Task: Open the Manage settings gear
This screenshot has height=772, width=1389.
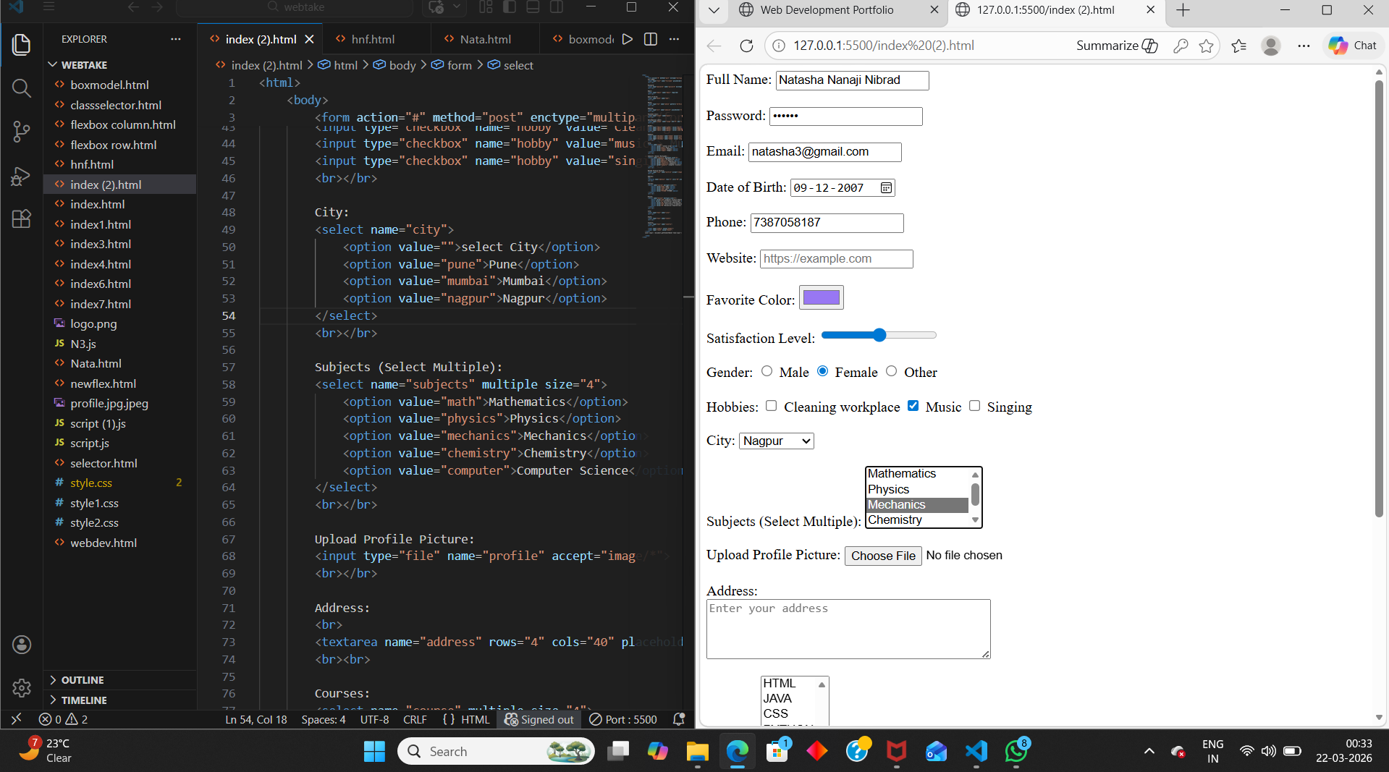Action: coord(22,687)
